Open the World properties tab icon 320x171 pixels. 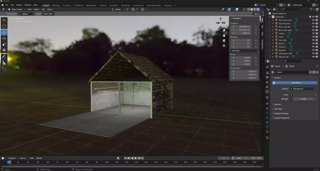(x=267, y=92)
